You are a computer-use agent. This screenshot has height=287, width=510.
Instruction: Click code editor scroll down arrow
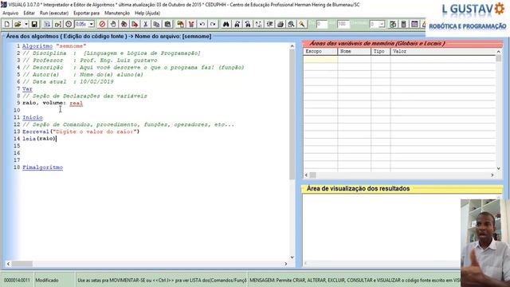[292, 257]
